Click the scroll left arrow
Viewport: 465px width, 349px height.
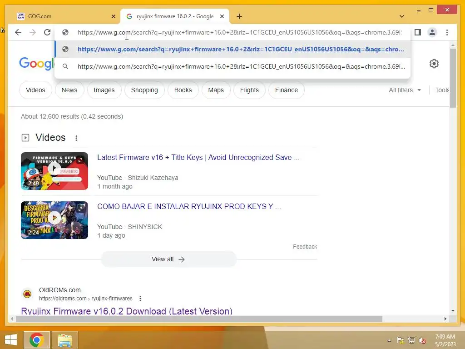pyautogui.click(x=12, y=319)
